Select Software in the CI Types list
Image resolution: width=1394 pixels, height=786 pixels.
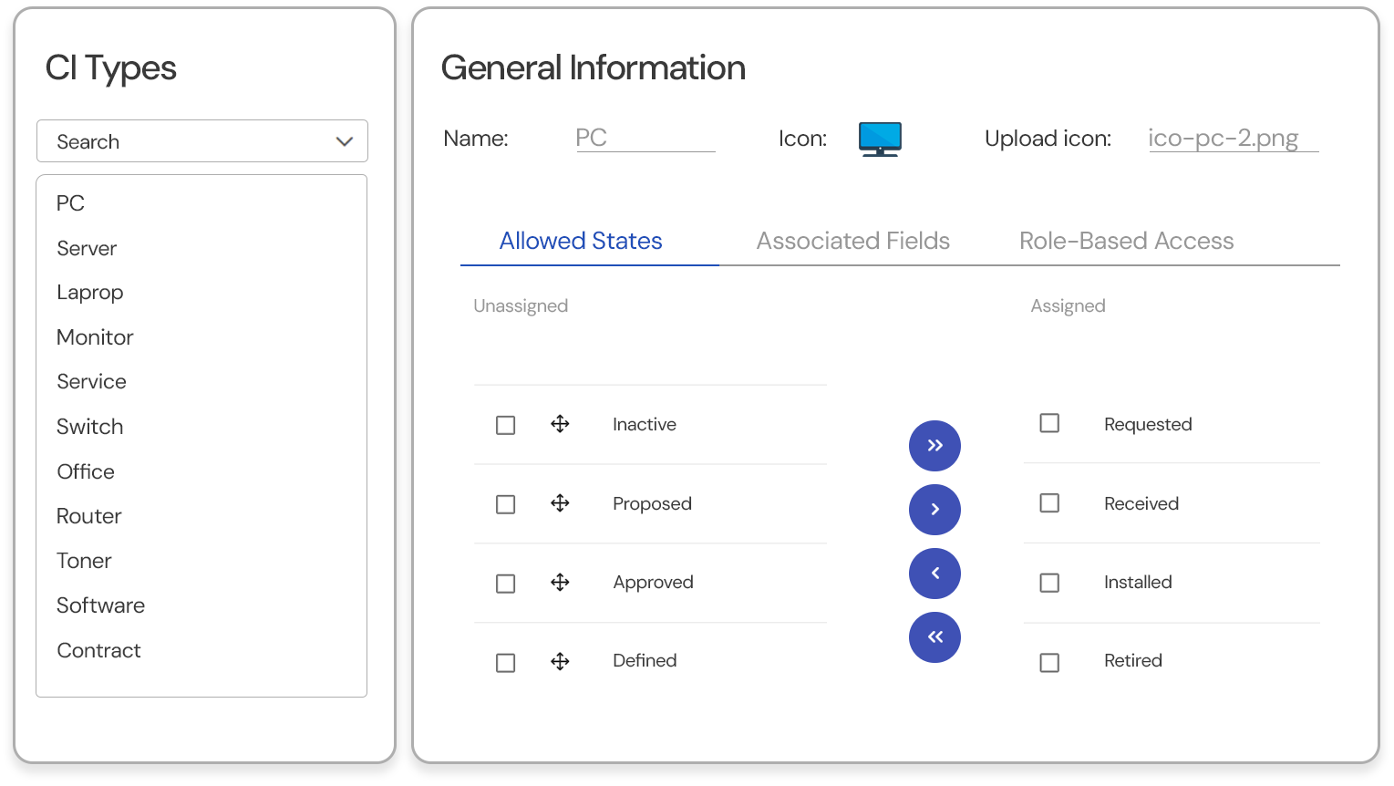(x=100, y=605)
